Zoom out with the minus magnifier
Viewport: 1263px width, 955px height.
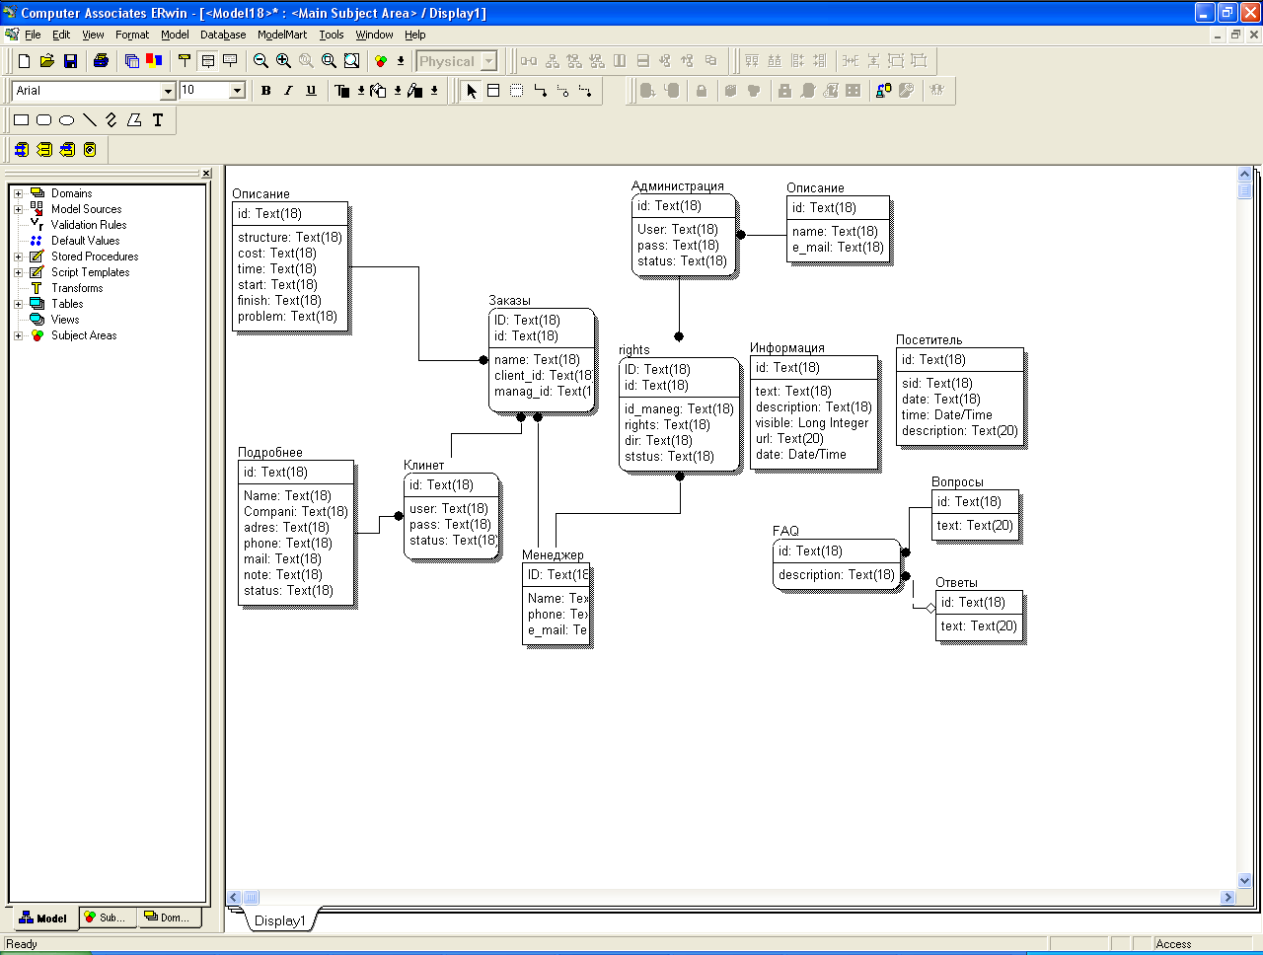coord(260,61)
